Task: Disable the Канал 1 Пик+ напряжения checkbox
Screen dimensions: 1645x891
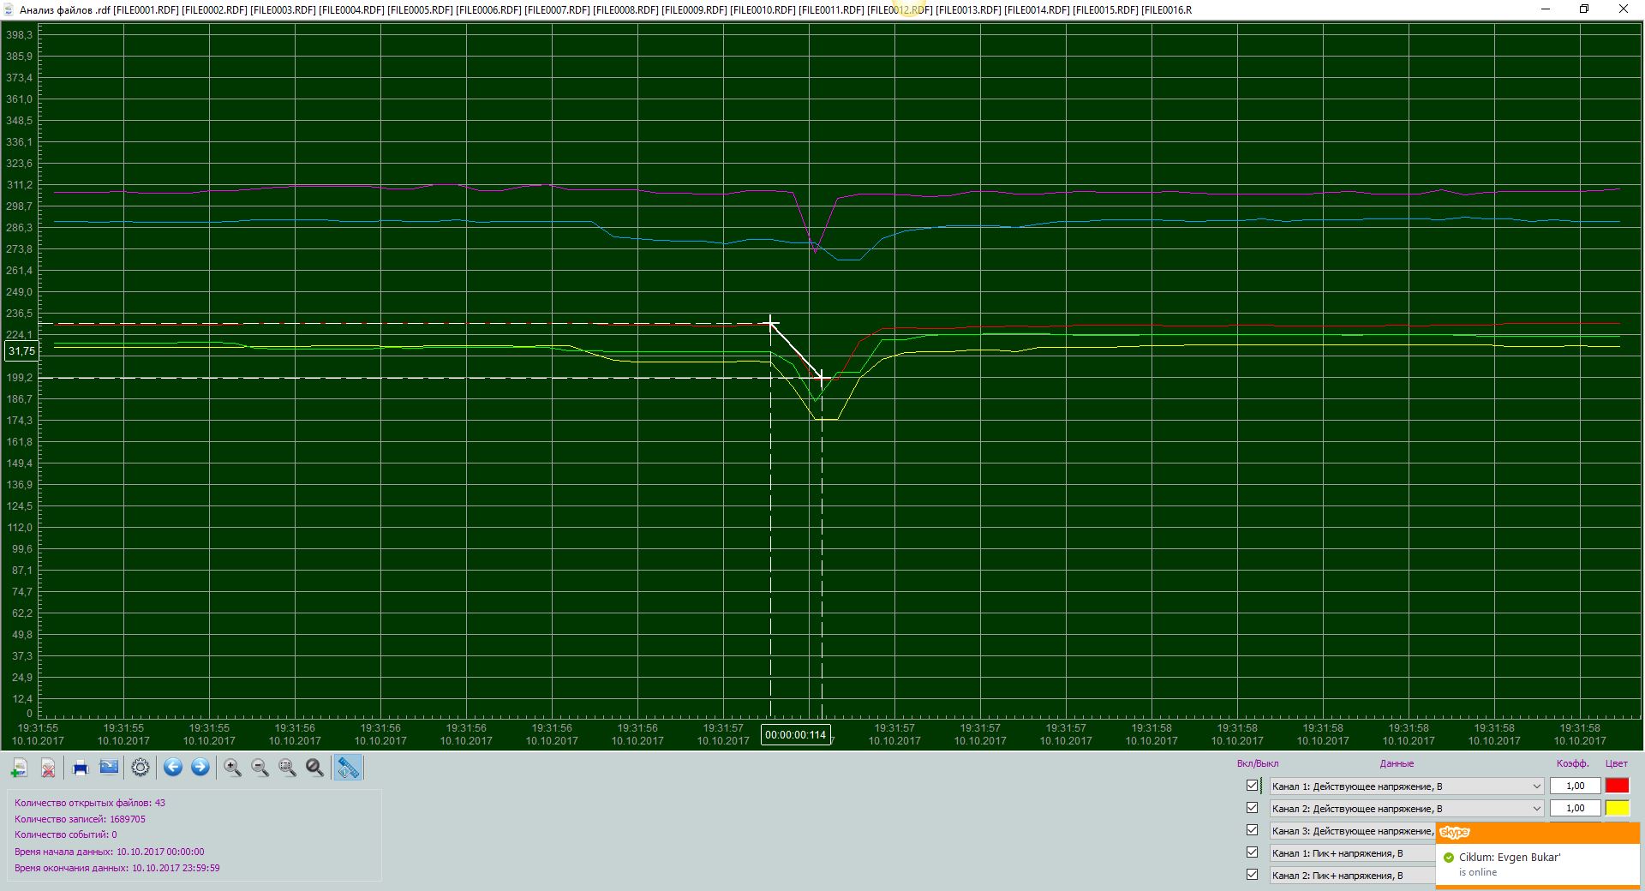Action: [1252, 852]
